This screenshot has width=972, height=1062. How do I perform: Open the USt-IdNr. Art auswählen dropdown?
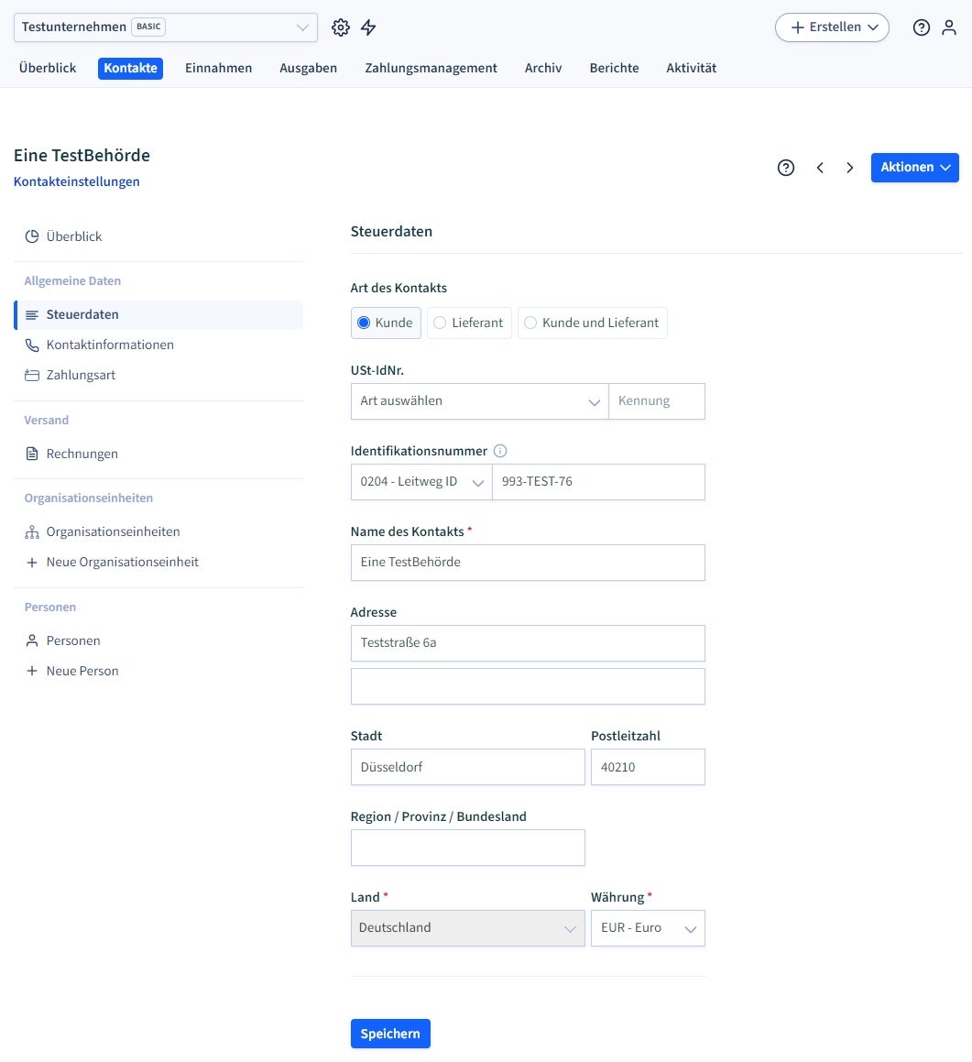point(479,401)
